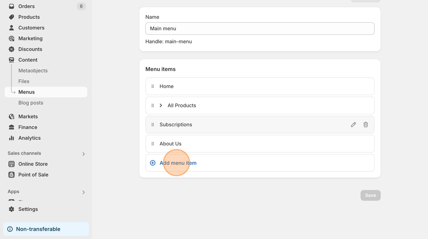Click the Analytics bar chart icon
The height and width of the screenshot is (239, 428).
[x=11, y=138]
